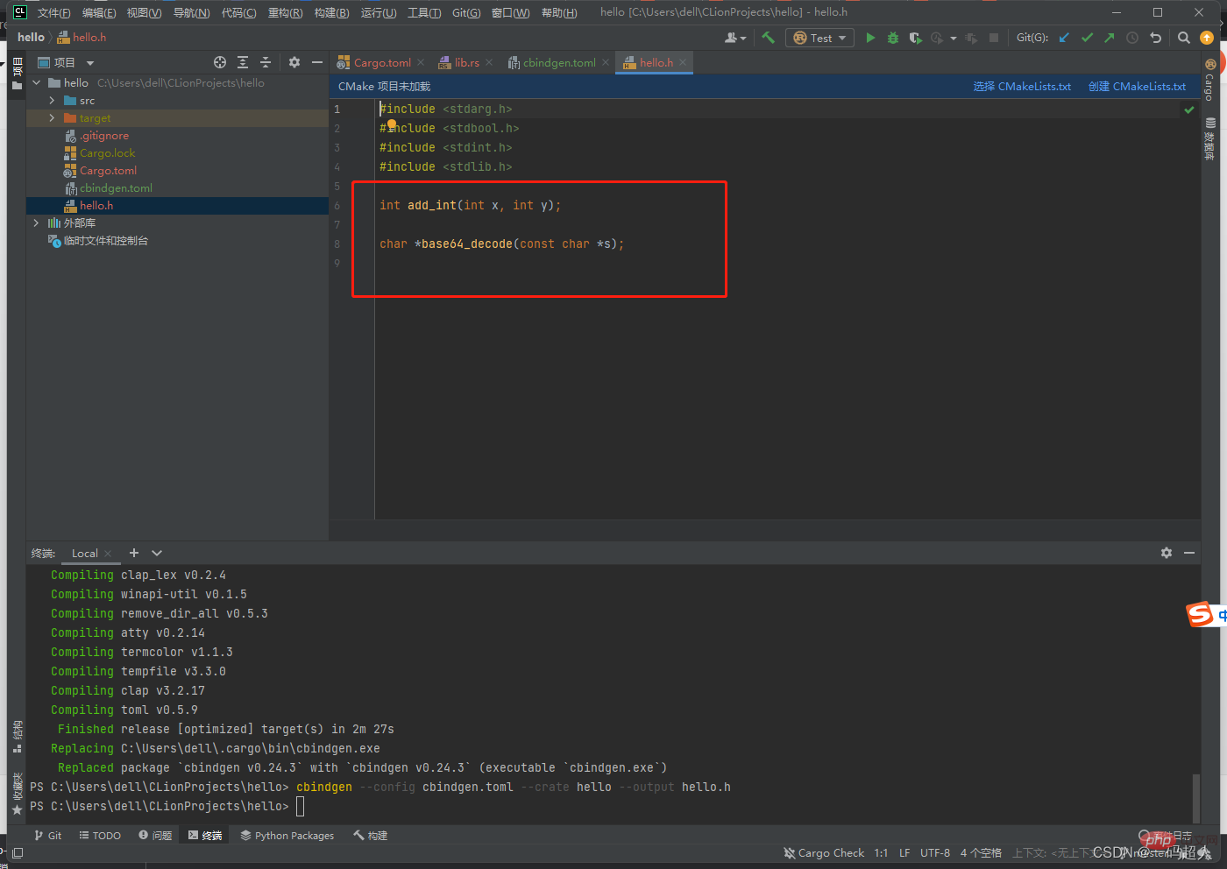The width and height of the screenshot is (1227, 869).
Task: Commit changes with the green checkmark icon
Action: [x=1087, y=38]
